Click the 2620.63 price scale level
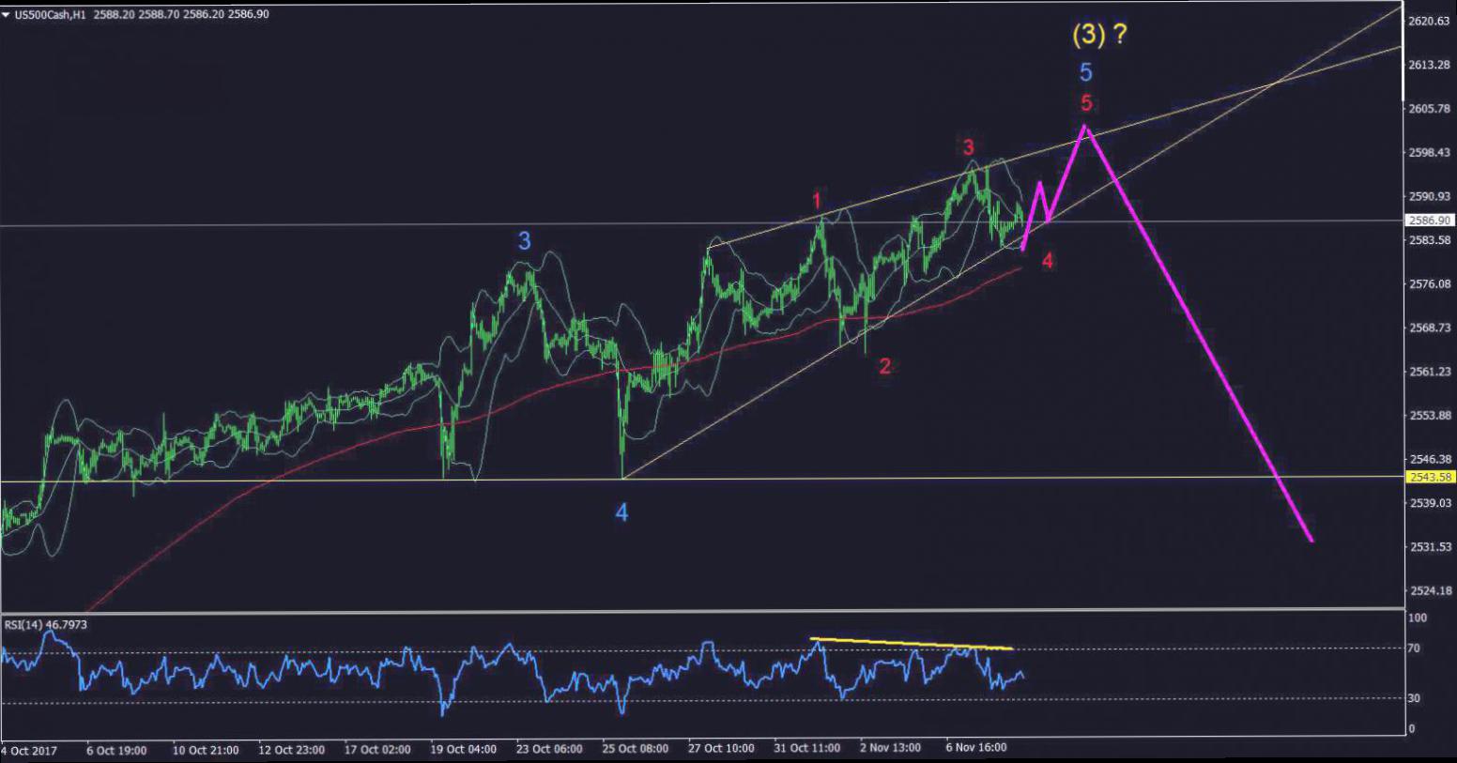 coord(1431,21)
